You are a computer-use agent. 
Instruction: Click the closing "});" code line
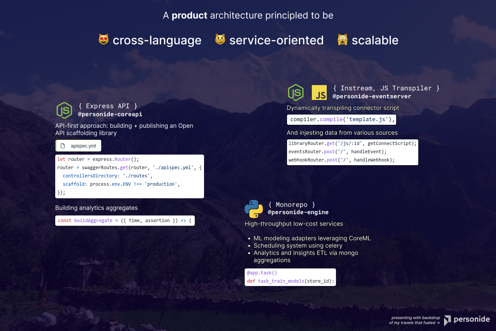pyautogui.click(x=61, y=192)
